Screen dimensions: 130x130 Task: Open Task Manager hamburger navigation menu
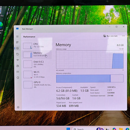pyautogui.click(x=17, y=37)
